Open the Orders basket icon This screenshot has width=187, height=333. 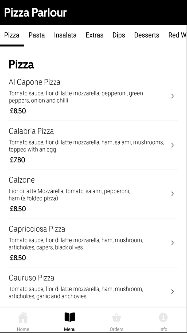point(117,320)
